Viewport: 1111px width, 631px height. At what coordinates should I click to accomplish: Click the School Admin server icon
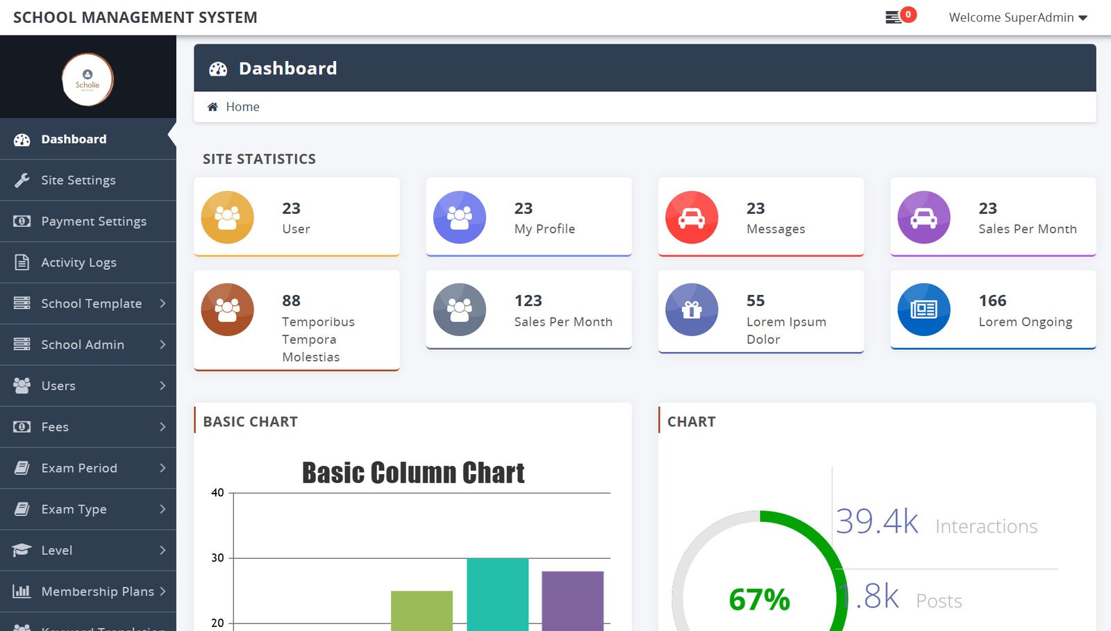click(22, 344)
